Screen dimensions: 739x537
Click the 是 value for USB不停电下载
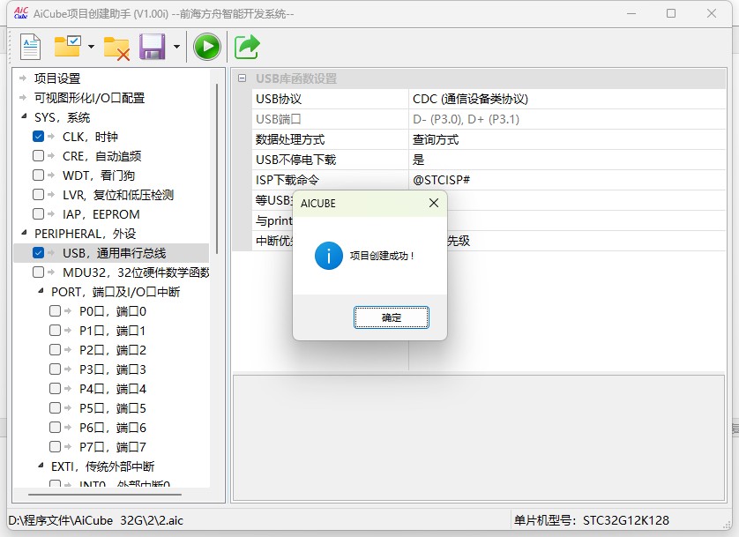pos(567,160)
